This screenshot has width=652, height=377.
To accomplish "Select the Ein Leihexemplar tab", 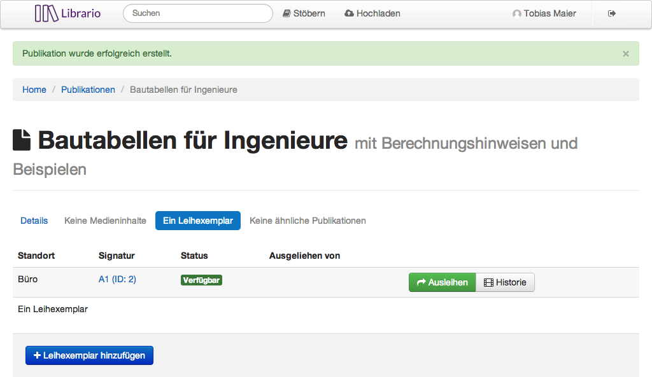I will point(197,220).
